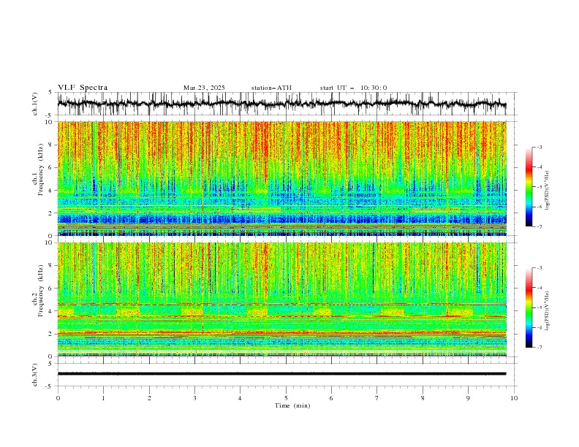Click the "-7" tick on ch.1 colorbar
579x447 pixels.
point(539,226)
